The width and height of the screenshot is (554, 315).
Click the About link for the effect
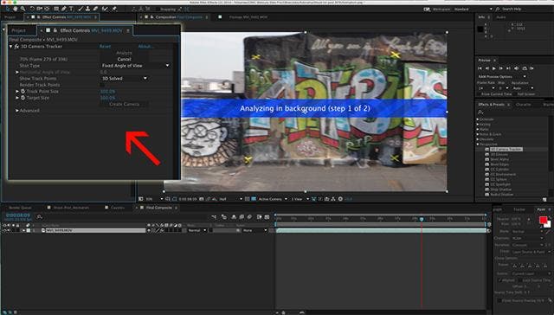(145, 46)
